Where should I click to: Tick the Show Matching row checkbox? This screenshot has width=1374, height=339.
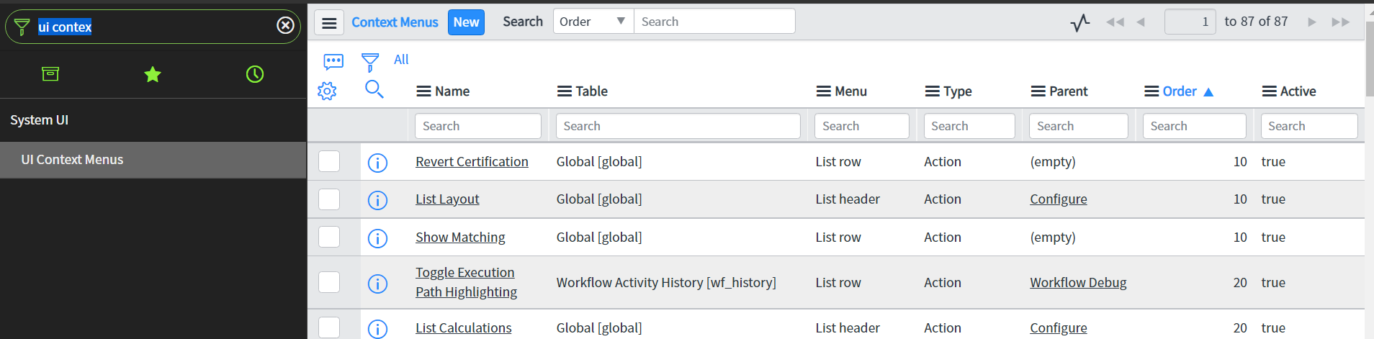[x=329, y=237]
